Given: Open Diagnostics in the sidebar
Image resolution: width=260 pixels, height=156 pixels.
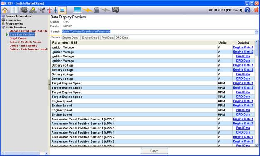Looking at the screenshot, I should click(13, 20).
